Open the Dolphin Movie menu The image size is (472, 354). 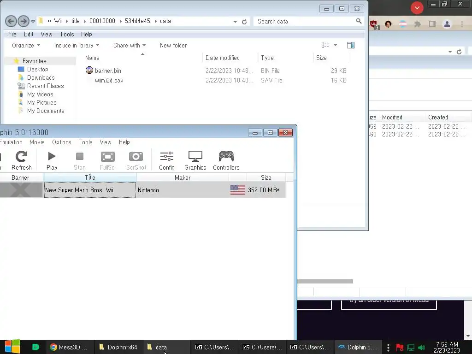37,142
